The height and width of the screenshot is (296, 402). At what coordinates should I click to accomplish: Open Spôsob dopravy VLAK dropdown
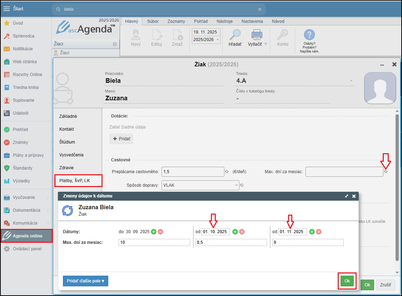(x=236, y=185)
